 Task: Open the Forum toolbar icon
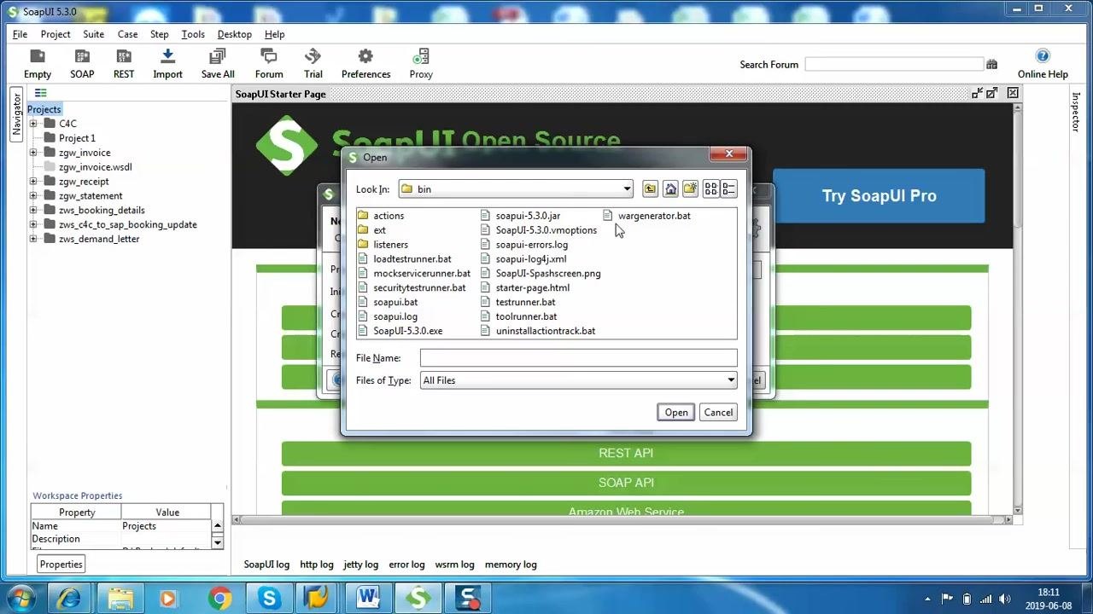(269, 64)
